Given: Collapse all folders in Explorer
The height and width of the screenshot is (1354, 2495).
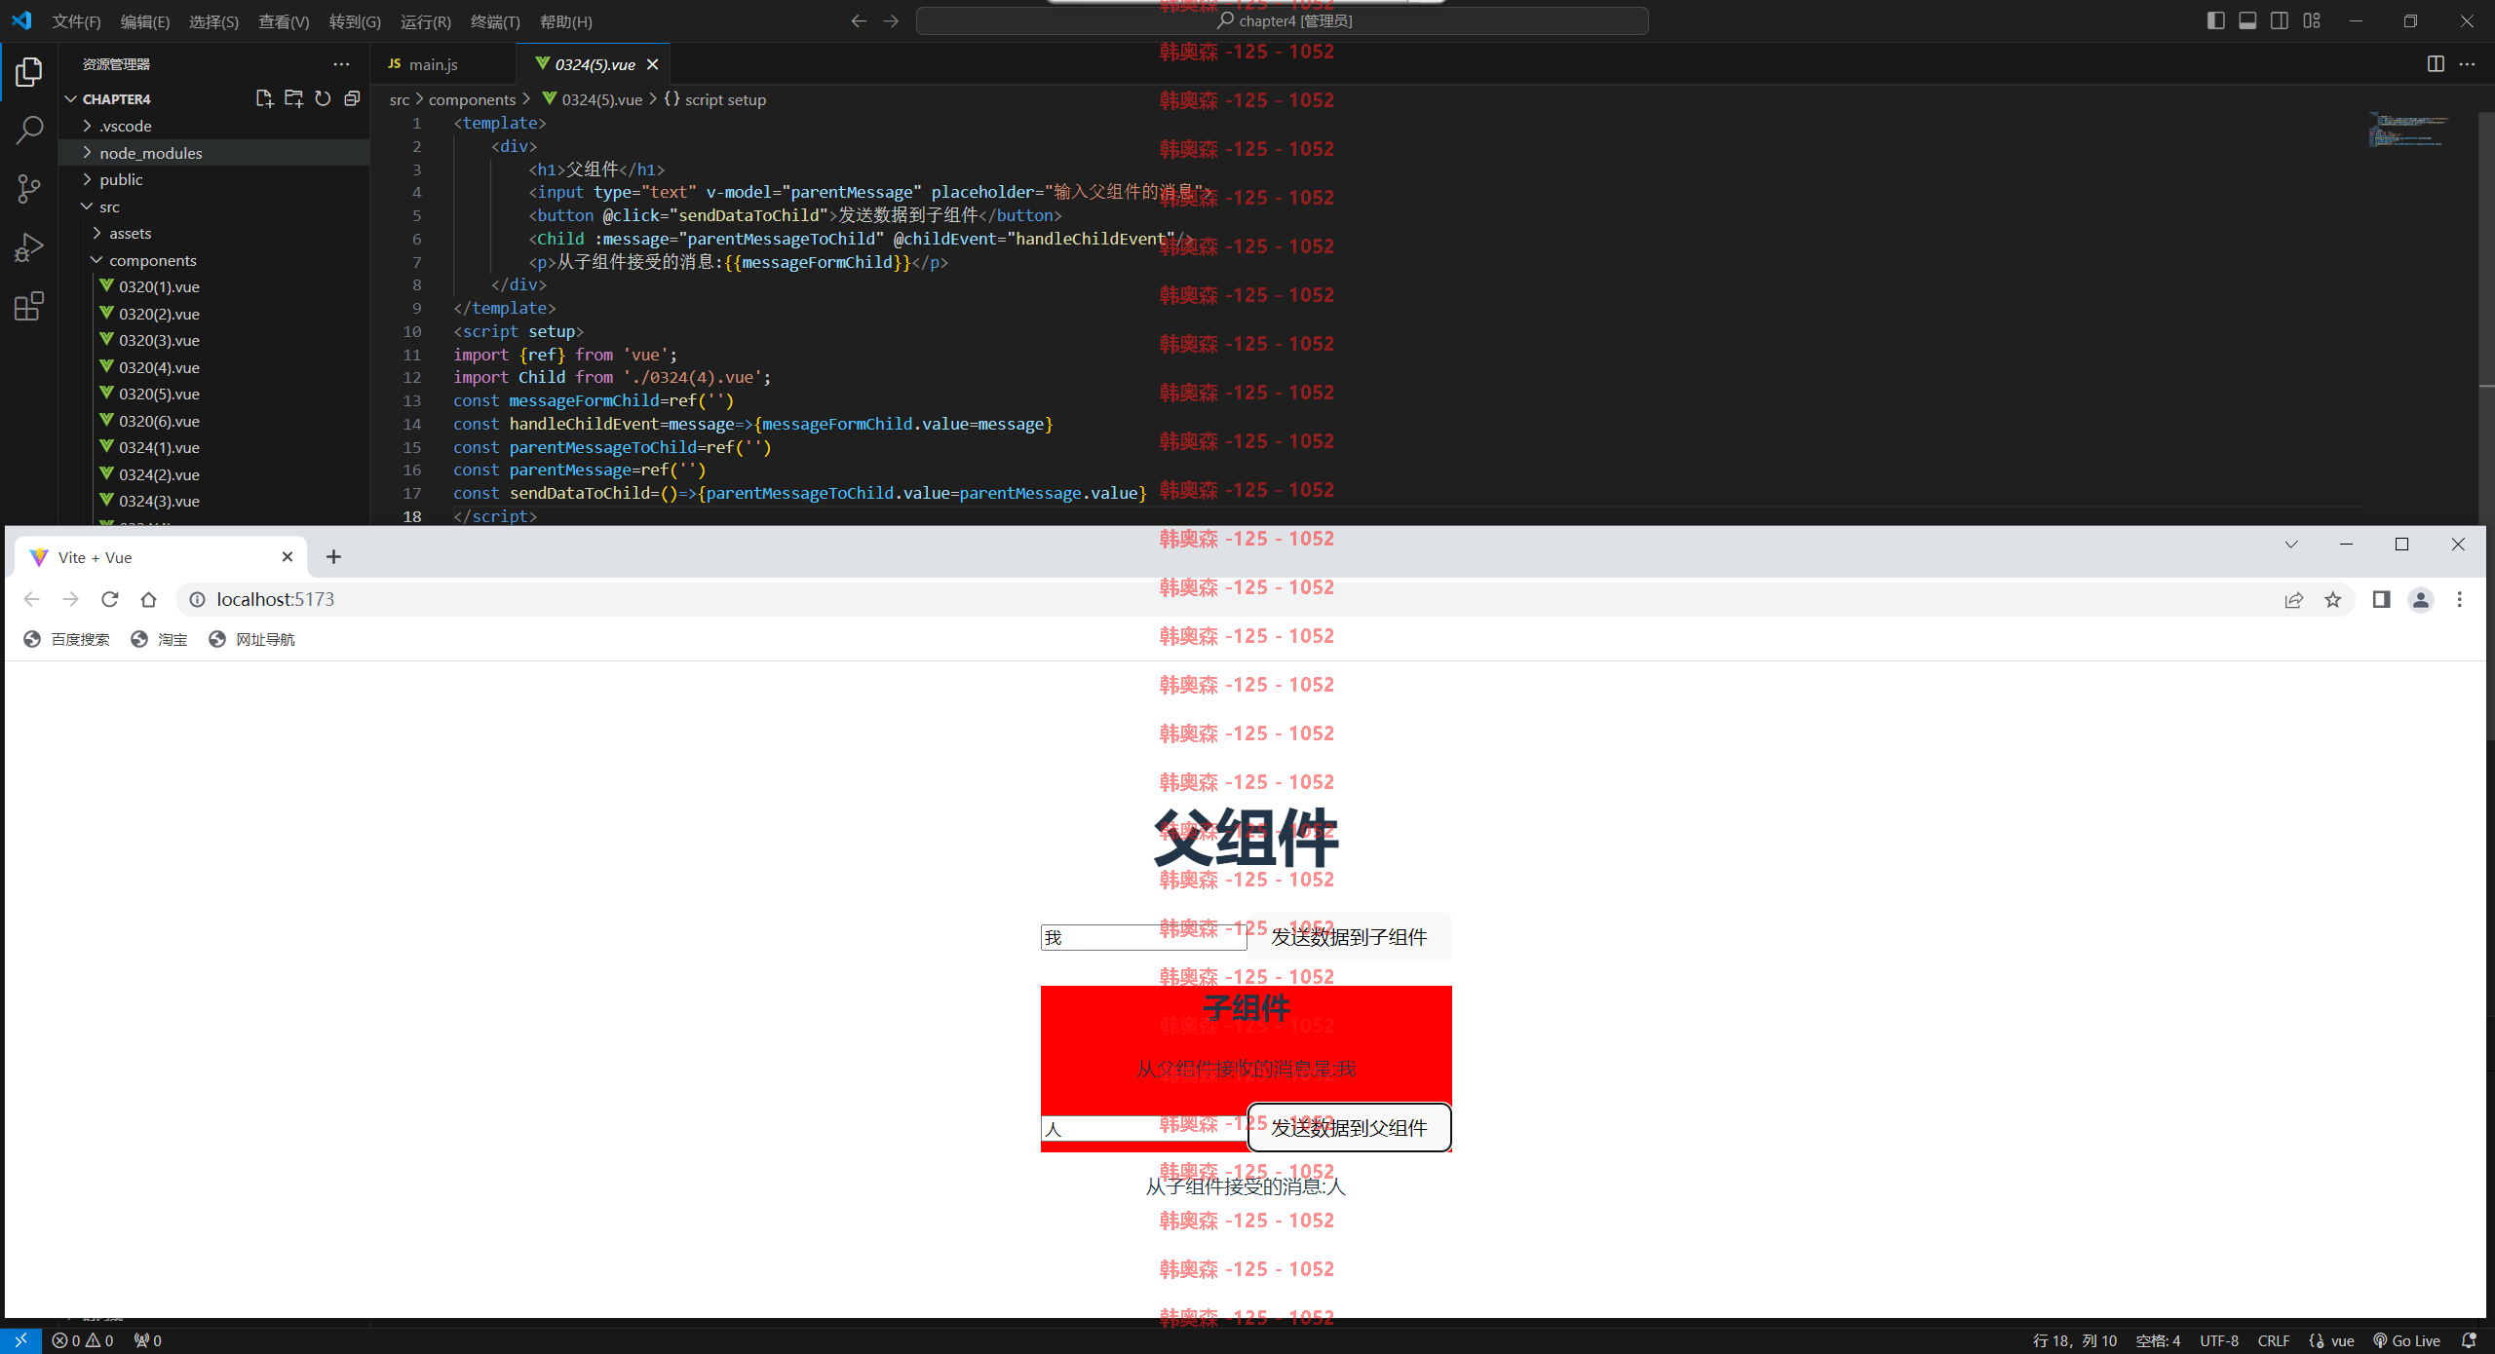Looking at the screenshot, I should pyautogui.click(x=352, y=98).
